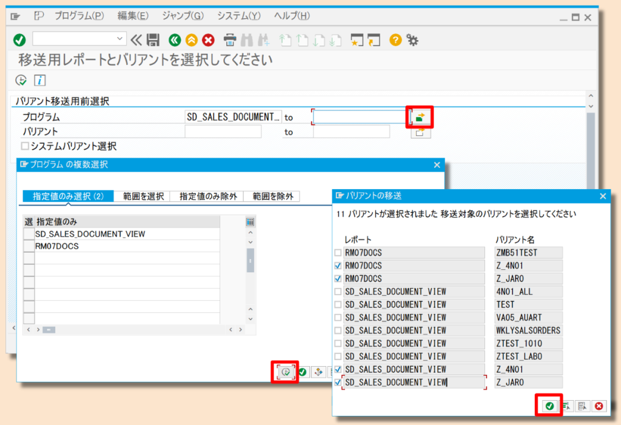Click the Execute clock icon below title
The height and width of the screenshot is (425, 621).
click(21, 80)
